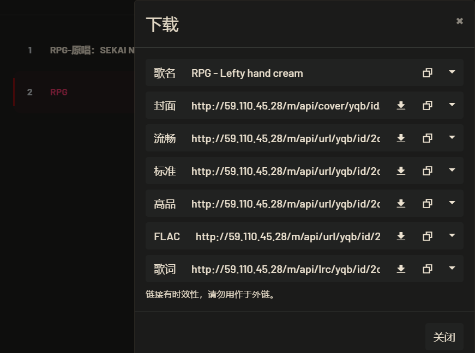Expand the 高品 row dropdown menu
Viewport: 475px width, 353px height.
(x=452, y=203)
